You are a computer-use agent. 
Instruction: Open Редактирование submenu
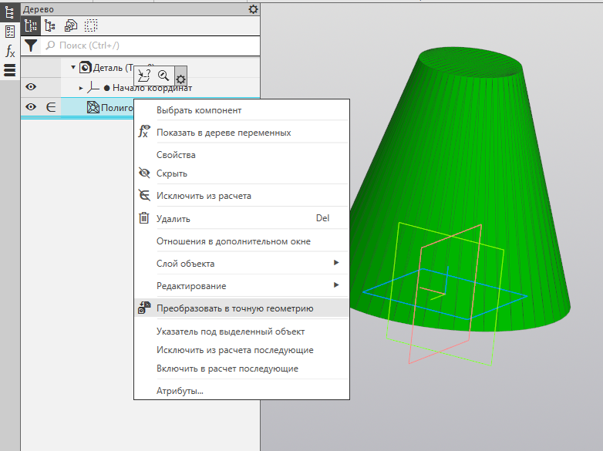tap(241, 286)
